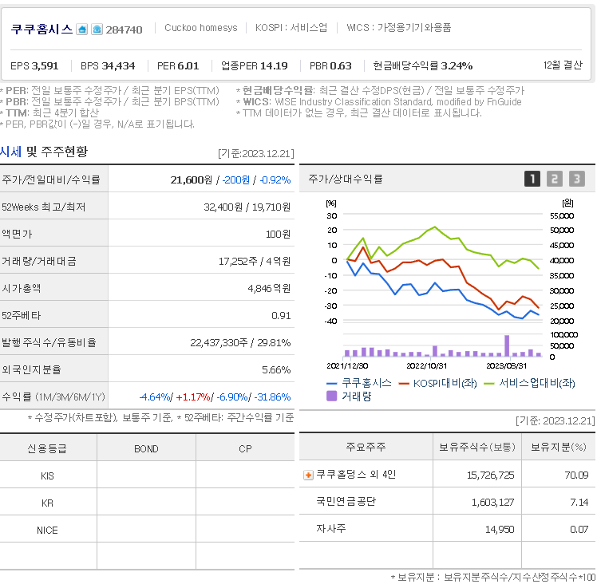The image size is (597, 584).
Task: Click the 국민연금공단 shareholder row
Action: 448,502
